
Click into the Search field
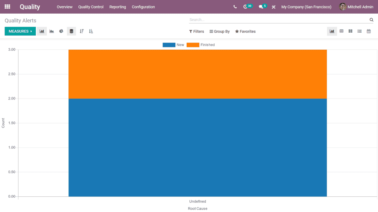pyautogui.click(x=278, y=20)
